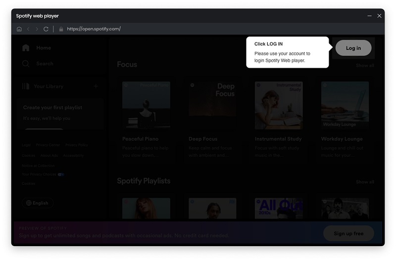Click Show all for Spotify Playlists

[x=365, y=182]
